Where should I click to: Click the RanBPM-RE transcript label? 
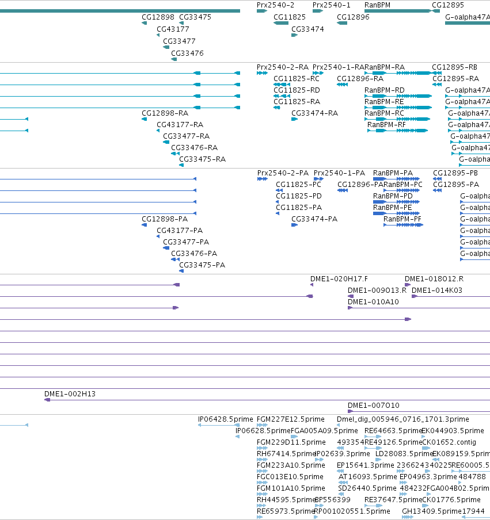point(384,102)
